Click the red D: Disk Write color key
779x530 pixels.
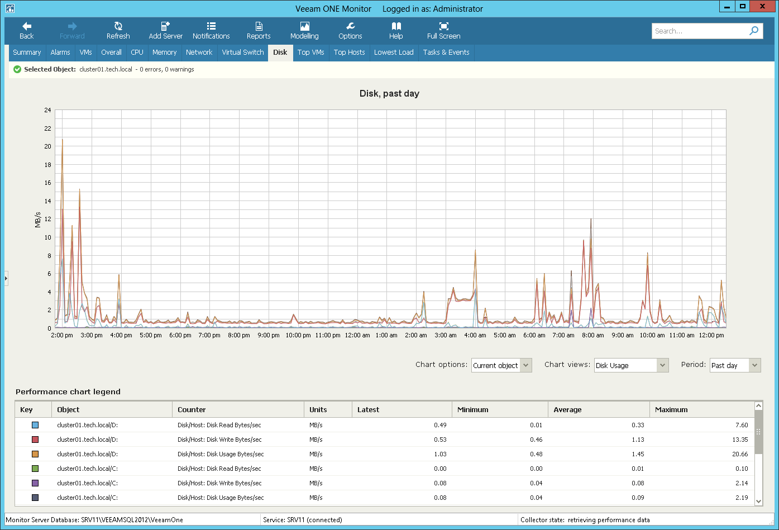(x=35, y=440)
